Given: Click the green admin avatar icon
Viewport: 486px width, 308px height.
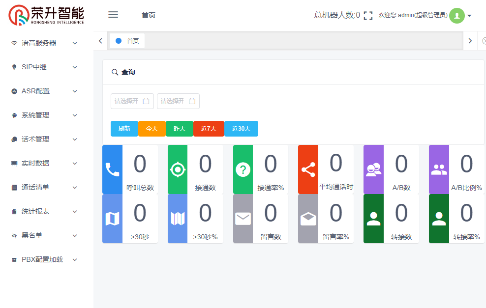Looking at the screenshot, I should click(457, 16).
